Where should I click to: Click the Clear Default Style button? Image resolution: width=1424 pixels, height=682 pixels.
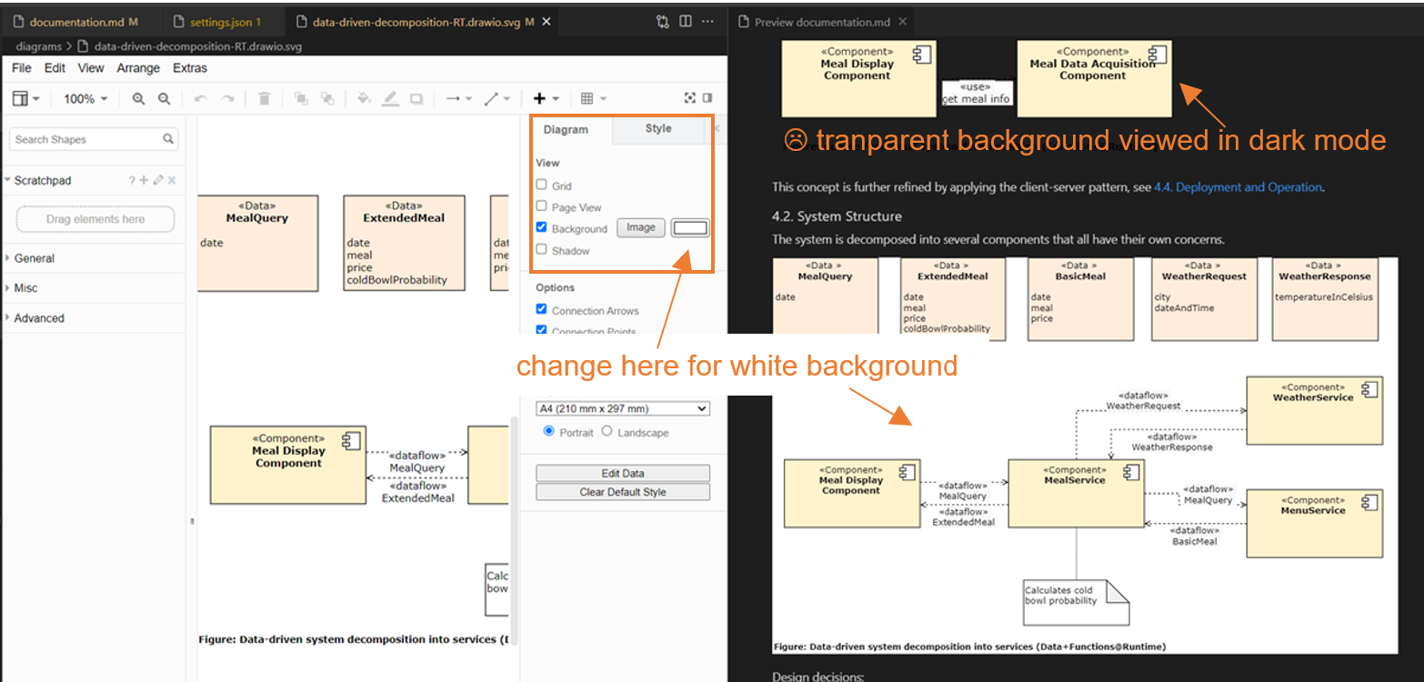coord(623,492)
